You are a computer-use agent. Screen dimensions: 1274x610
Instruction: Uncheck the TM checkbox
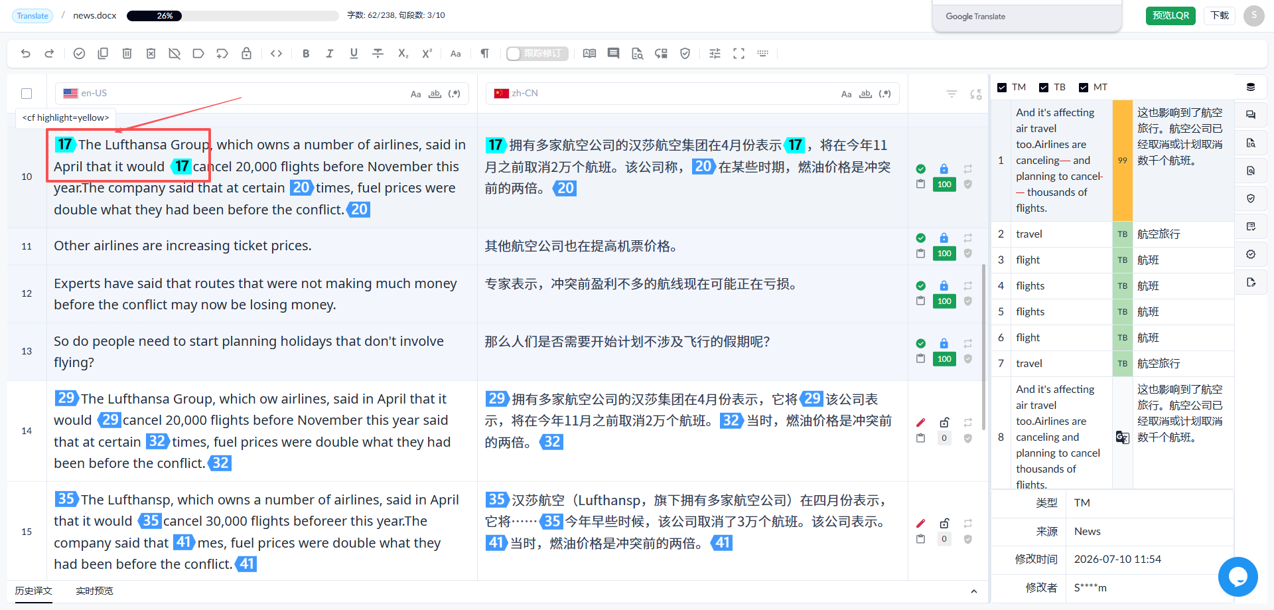[x=1002, y=88]
